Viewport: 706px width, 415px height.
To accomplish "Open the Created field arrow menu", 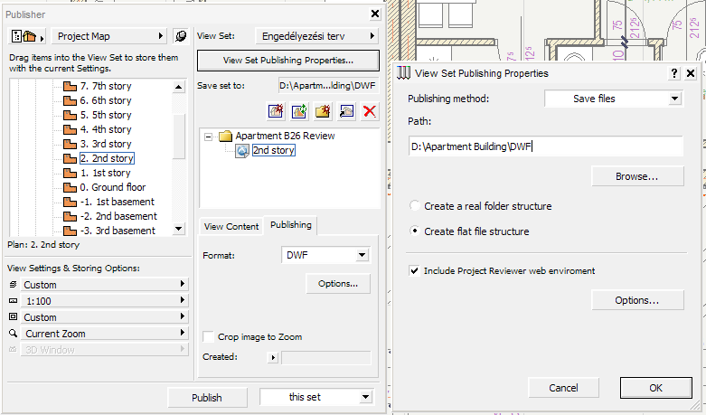I will pos(273,358).
